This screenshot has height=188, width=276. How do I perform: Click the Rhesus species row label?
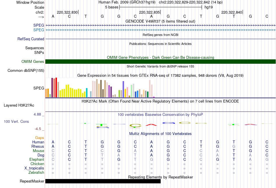tap(38, 146)
